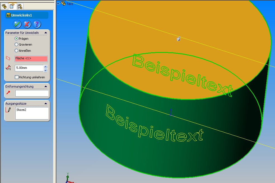Increase thickness with the up spinner arrow
The image size is (275, 183).
pyautogui.click(x=45, y=67)
